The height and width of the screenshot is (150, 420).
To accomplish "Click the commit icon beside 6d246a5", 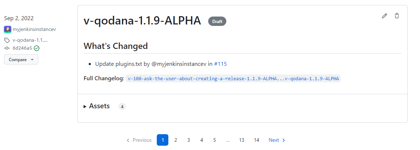I will [x=7, y=48].
